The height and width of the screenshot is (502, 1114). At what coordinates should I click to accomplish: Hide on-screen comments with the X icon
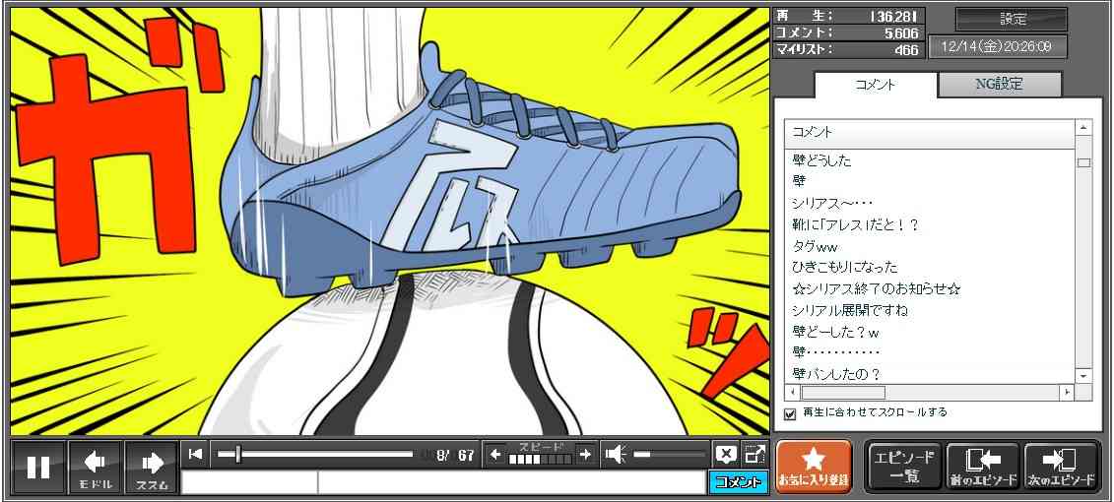click(x=726, y=454)
